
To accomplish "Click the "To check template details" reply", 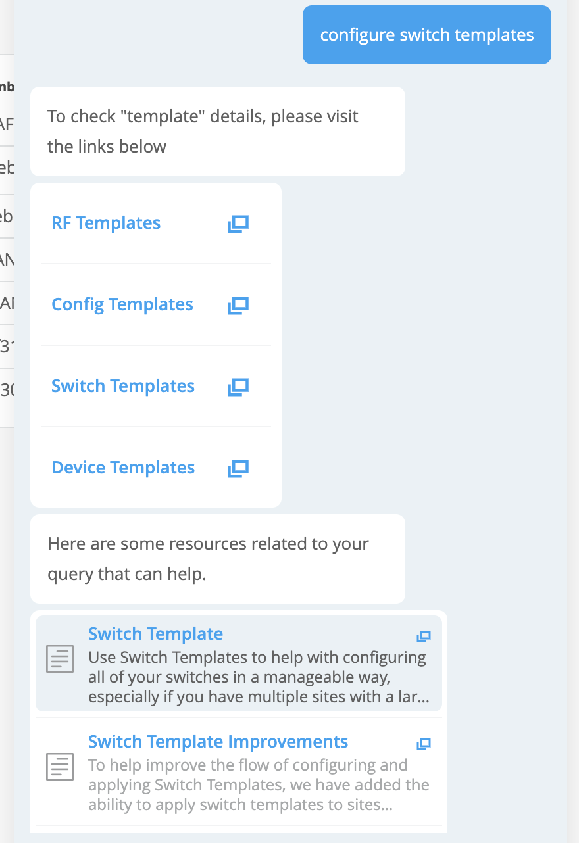I will pyautogui.click(x=217, y=132).
